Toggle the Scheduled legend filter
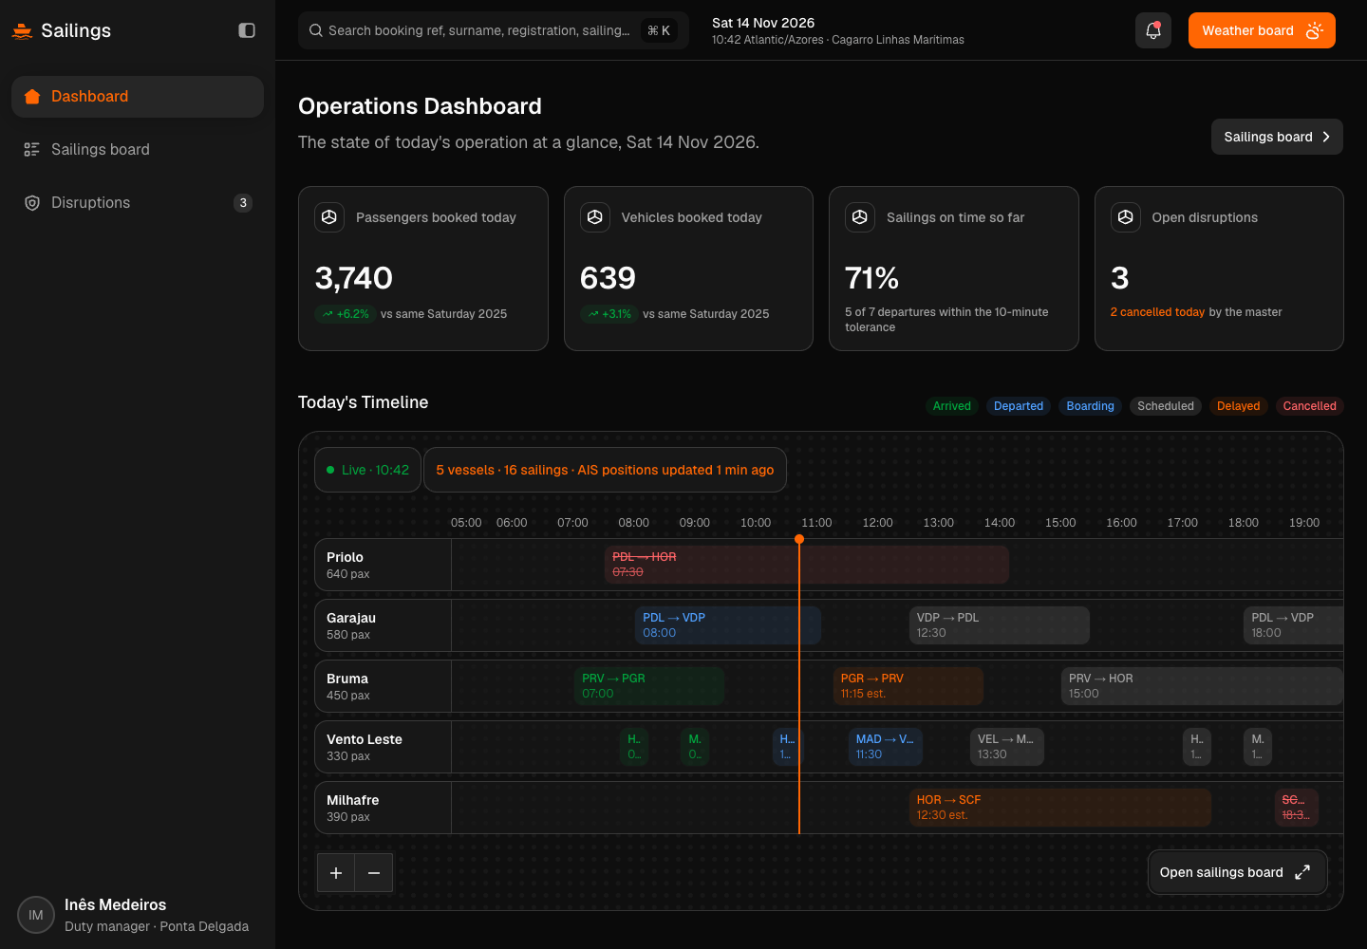The width and height of the screenshot is (1367, 949). pos(1166,406)
